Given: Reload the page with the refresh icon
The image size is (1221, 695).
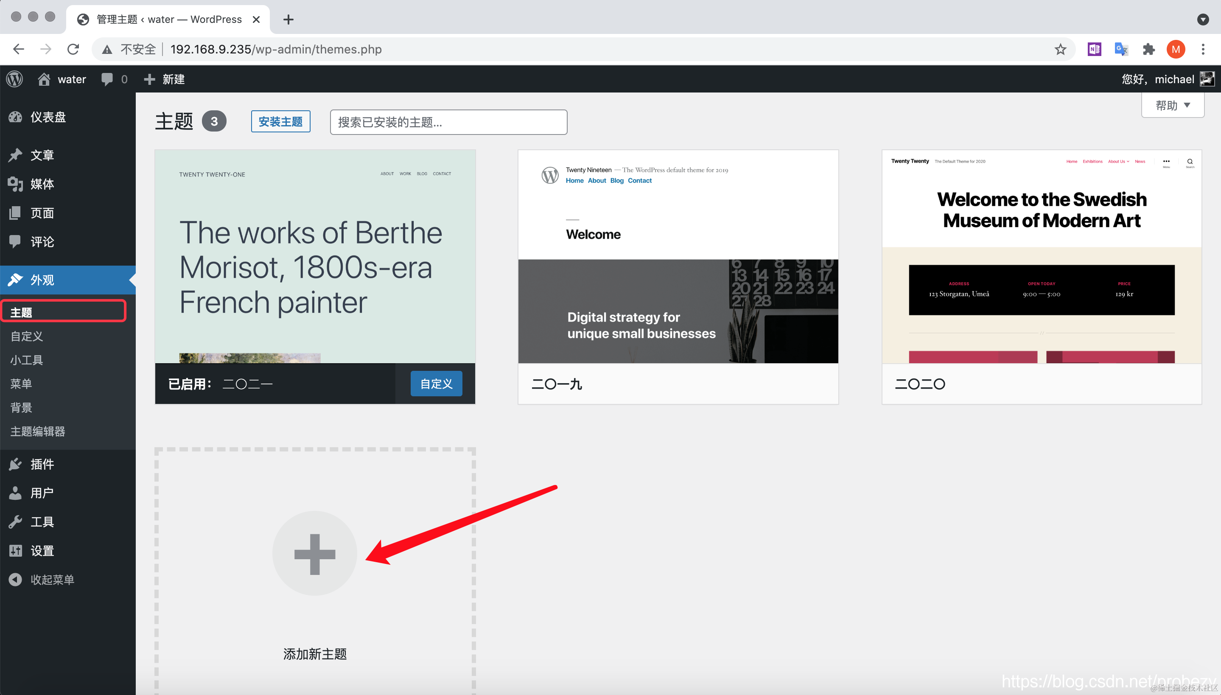Looking at the screenshot, I should click(73, 49).
